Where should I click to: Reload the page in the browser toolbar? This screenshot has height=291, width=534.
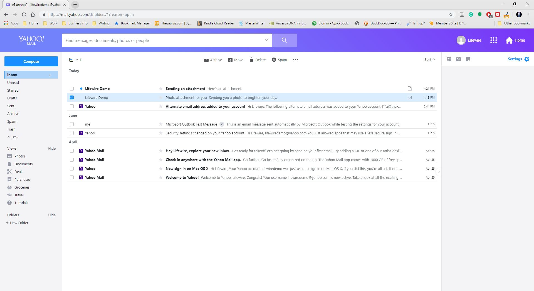(24, 14)
